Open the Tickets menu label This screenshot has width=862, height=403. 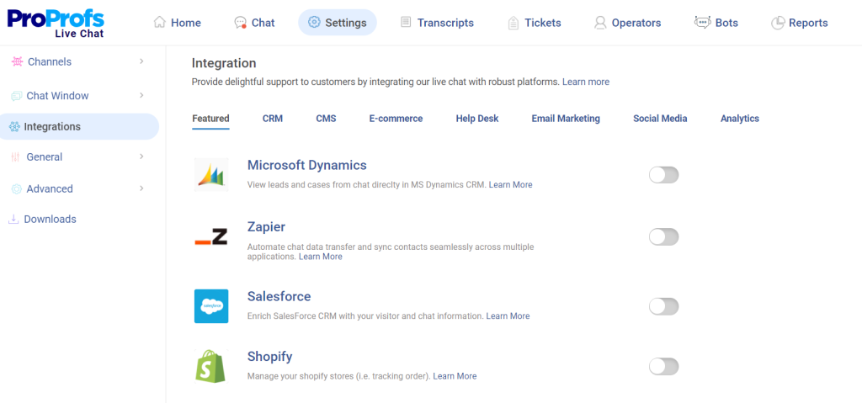click(x=543, y=23)
